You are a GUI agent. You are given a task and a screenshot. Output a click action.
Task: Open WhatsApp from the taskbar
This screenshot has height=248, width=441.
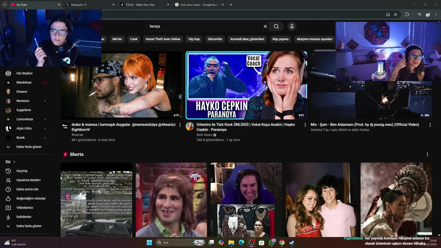coord(272,242)
